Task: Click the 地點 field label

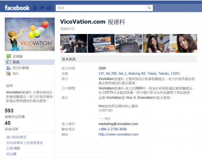Action: click(x=65, y=74)
